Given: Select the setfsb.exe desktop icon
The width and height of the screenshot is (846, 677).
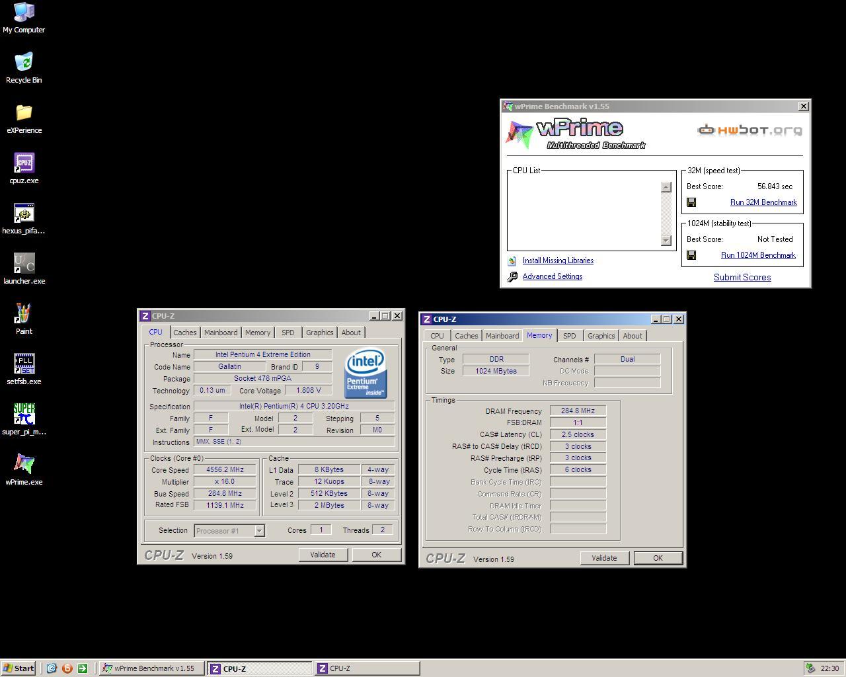Looking at the screenshot, I should (x=24, y=370).
